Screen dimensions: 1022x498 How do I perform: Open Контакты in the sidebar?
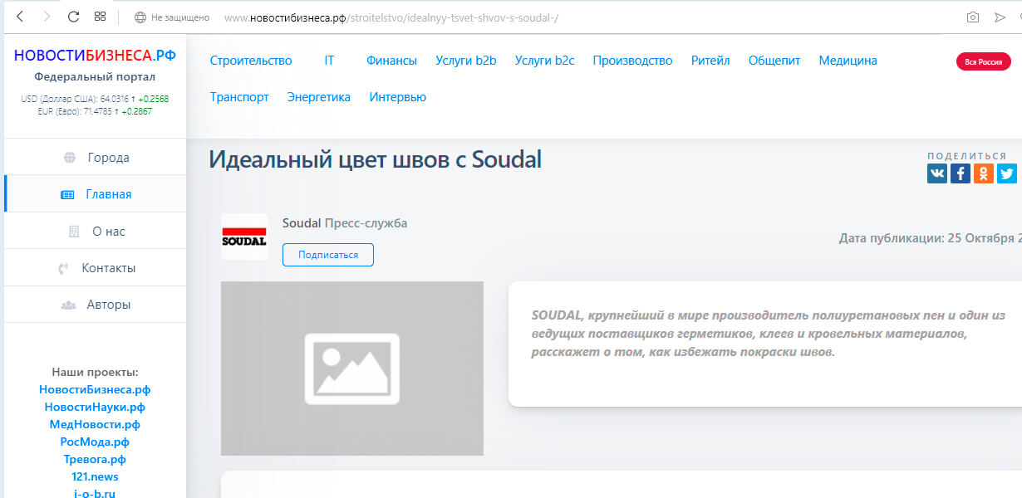pyautogui.click(x=95, y=268)
